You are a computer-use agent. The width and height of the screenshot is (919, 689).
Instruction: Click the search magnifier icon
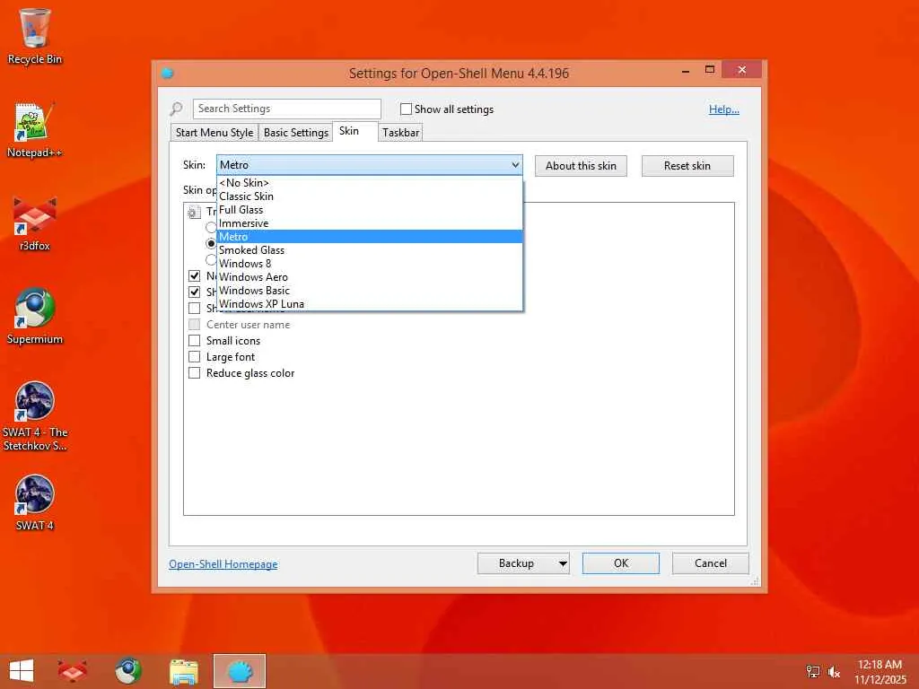177,109
